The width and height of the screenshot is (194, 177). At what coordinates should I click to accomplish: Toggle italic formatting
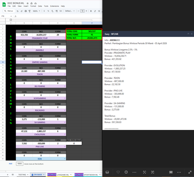click(x=95, y=11)
